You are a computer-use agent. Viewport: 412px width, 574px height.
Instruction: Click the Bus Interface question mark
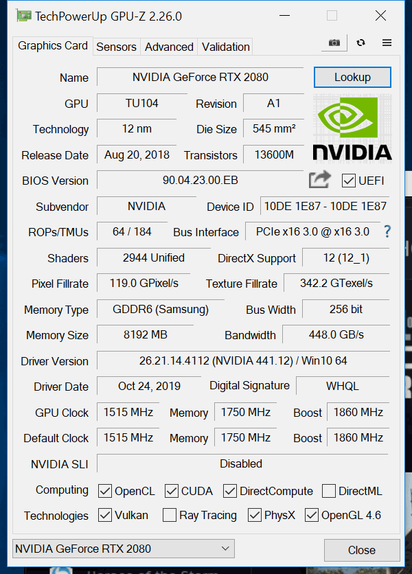point(387,231)
